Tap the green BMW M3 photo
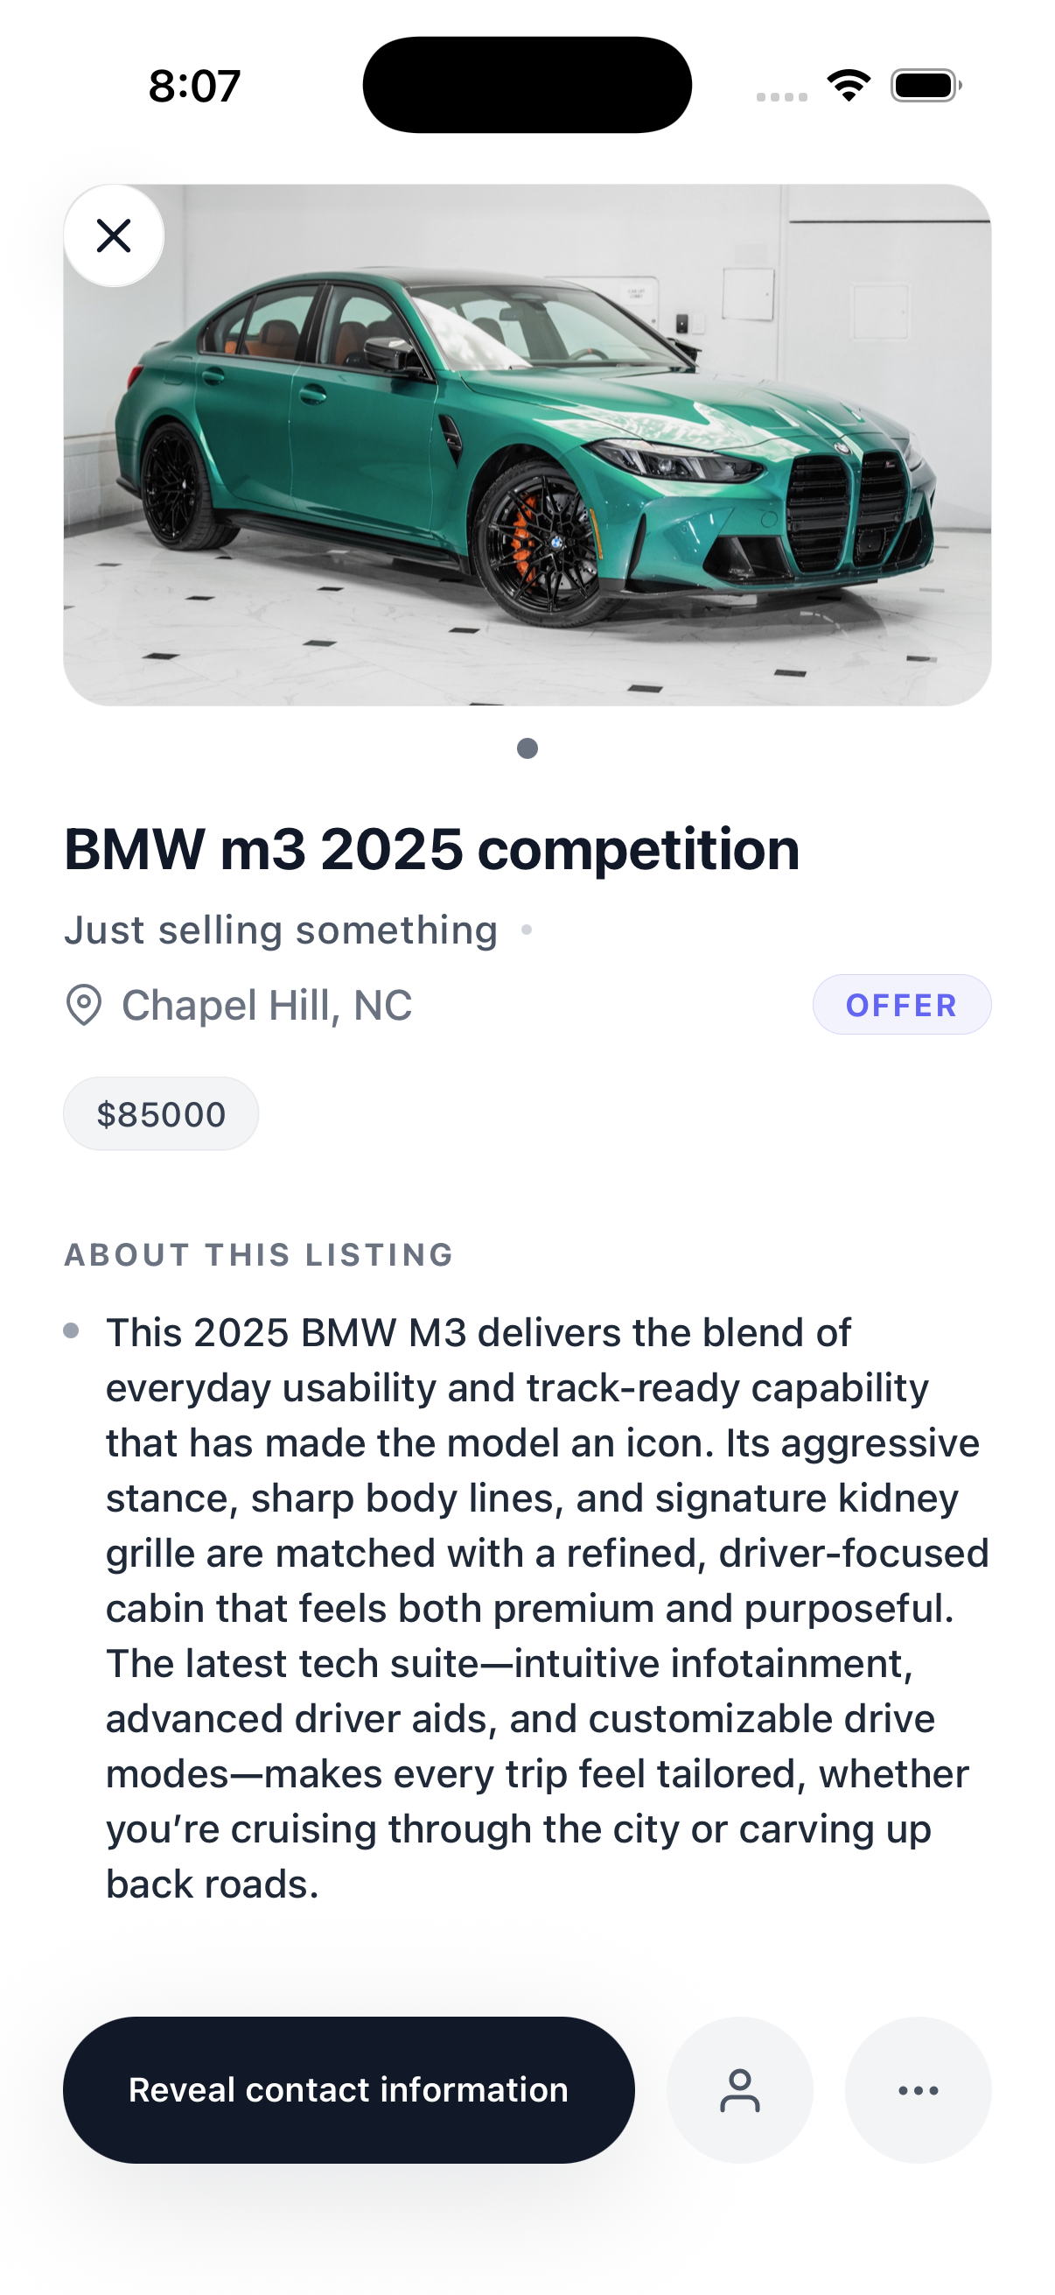Image resolution: width=1055 pixels, height=2295 pixels. coord(527,446)
